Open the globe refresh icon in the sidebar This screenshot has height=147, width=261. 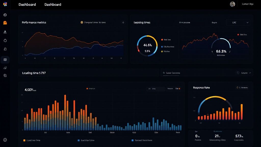(x=5, y=76)
